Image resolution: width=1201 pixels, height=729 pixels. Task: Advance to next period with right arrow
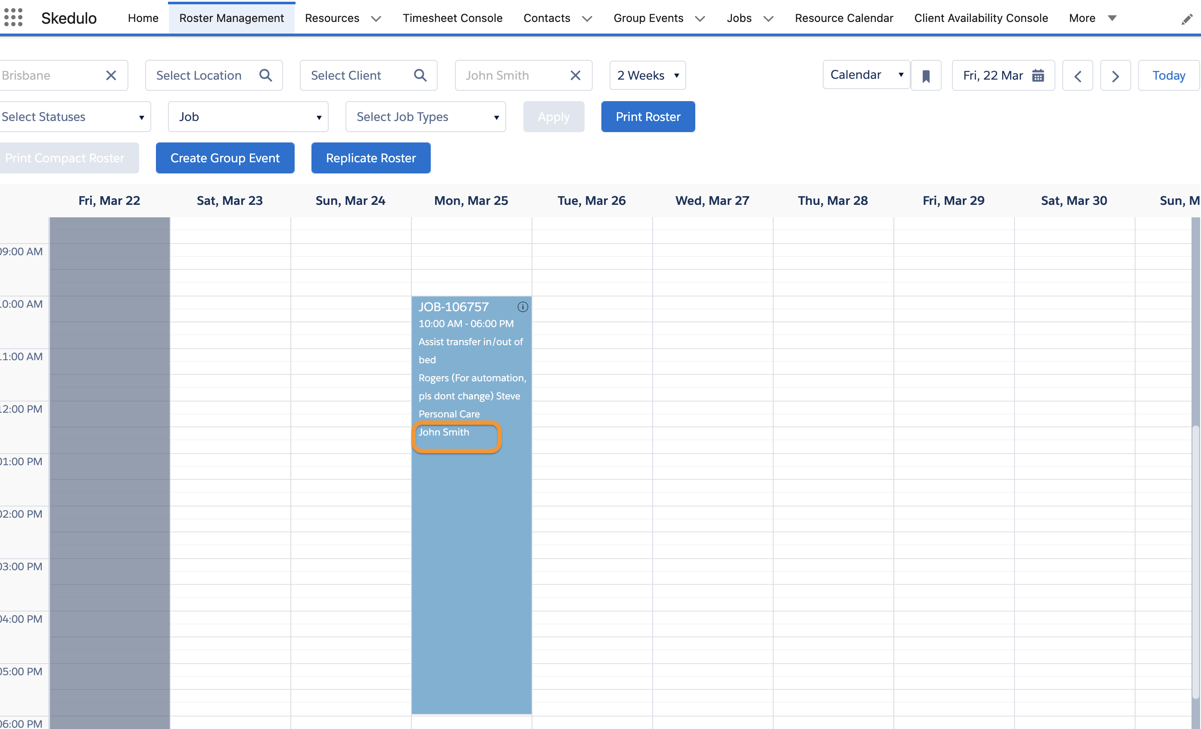coord(1115,75)
